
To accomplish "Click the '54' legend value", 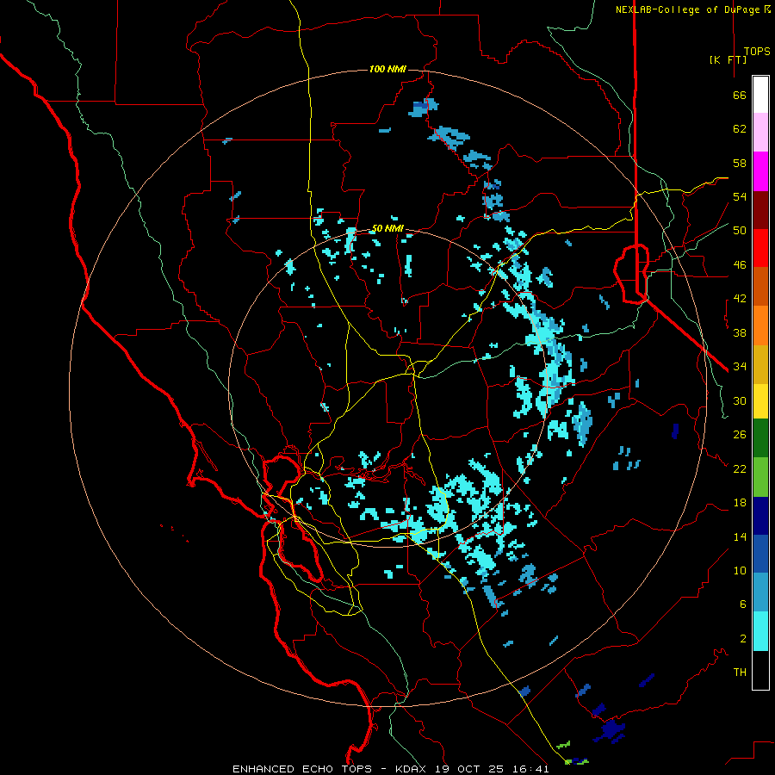I will click(x=740, y=196).
